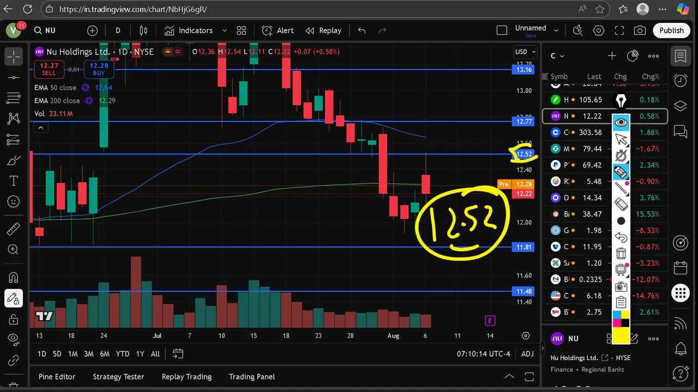
Task: Open the chart patterns tool
Action: coord(14,119)
